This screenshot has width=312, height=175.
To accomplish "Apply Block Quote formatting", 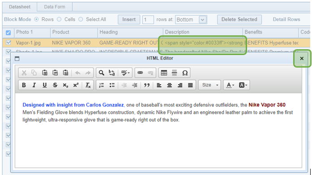I will click(147, 85).
